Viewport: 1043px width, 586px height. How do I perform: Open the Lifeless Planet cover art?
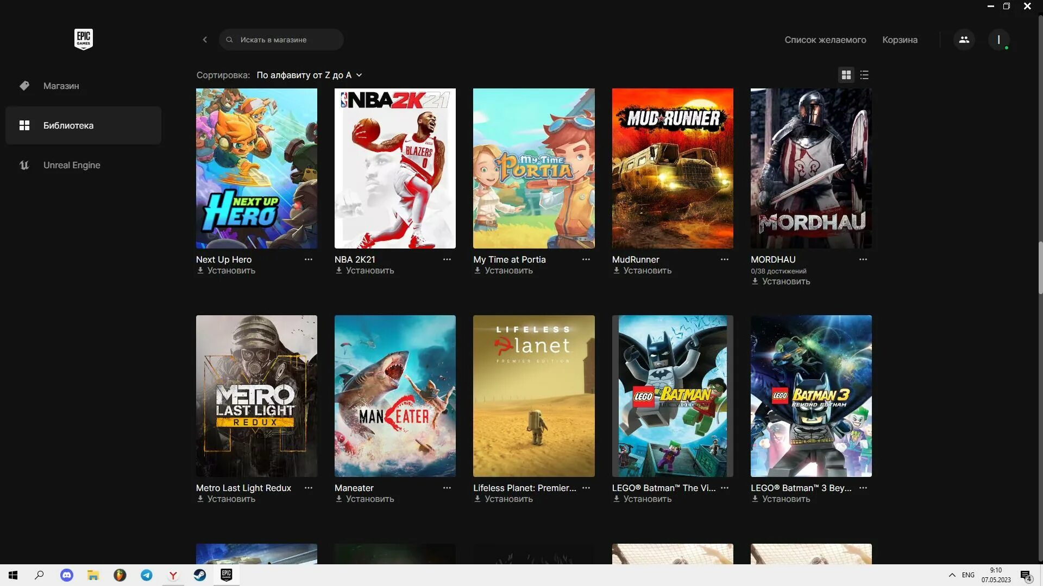point(534,396)
